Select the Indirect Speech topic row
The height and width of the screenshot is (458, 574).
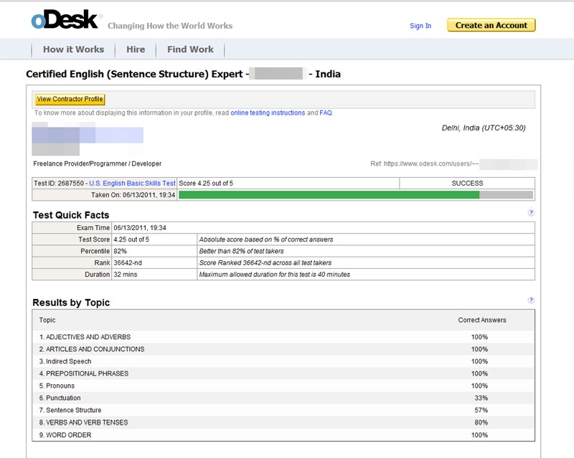tap(283, 361)
